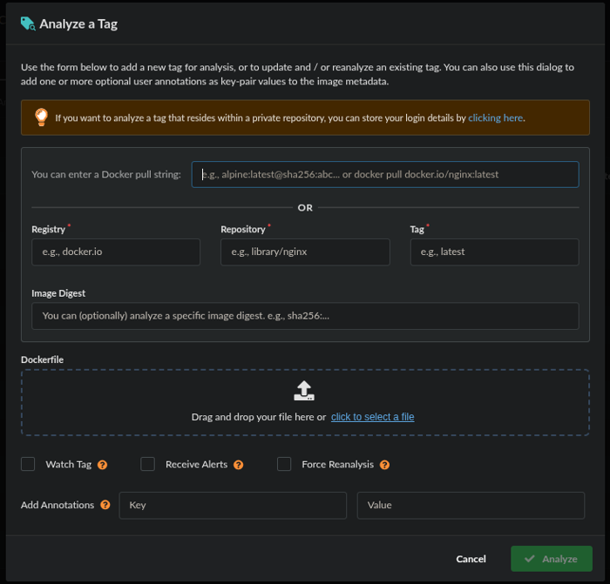The width and height of the screenshot is (610, 584).
Task: Click the Add Annotations help icon
Action: point(105,505)
